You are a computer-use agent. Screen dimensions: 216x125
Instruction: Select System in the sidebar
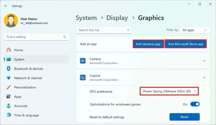(x=37, y=59)
